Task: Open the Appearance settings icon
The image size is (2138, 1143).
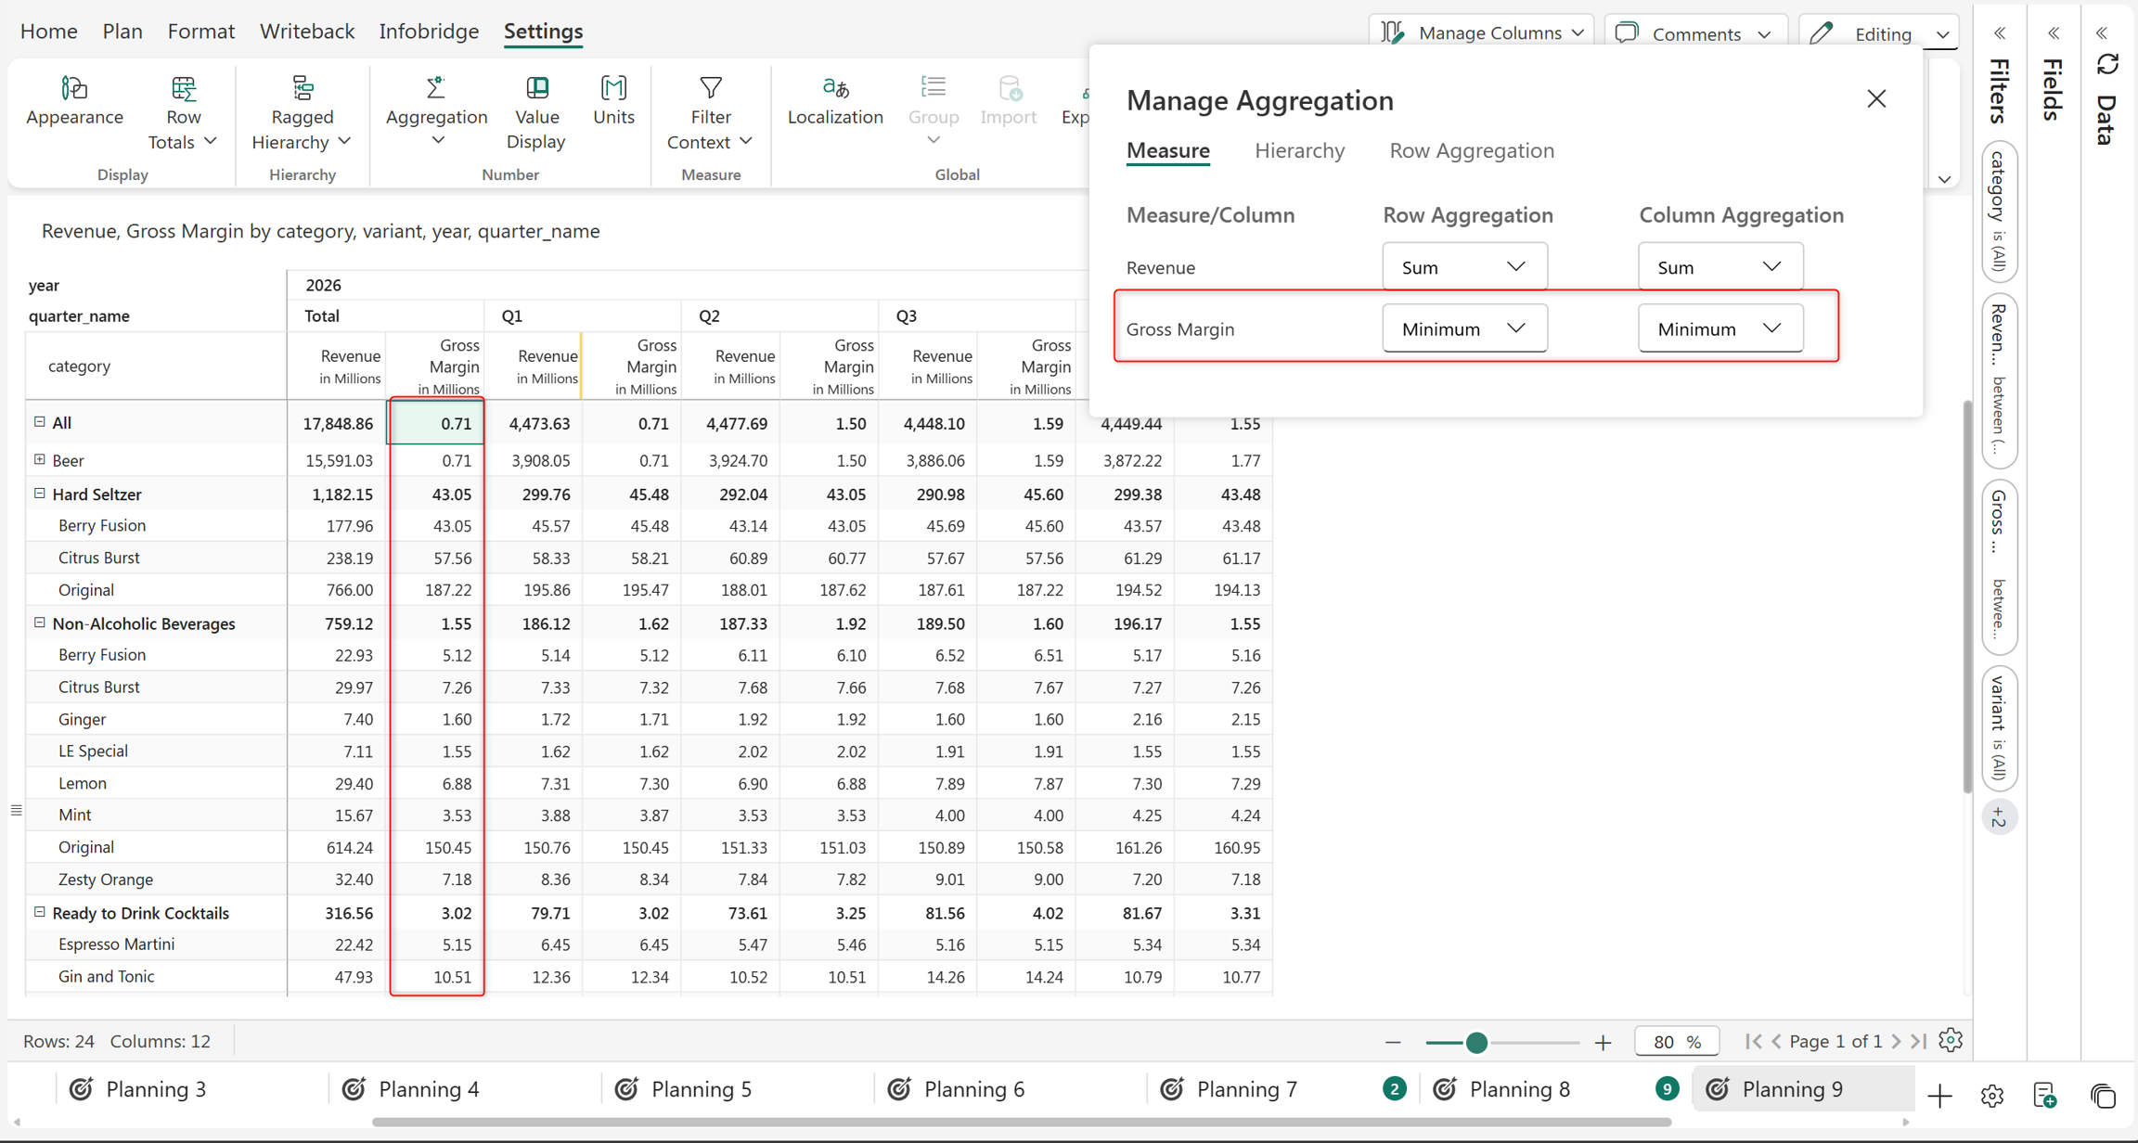Action: tap(74, 88)
